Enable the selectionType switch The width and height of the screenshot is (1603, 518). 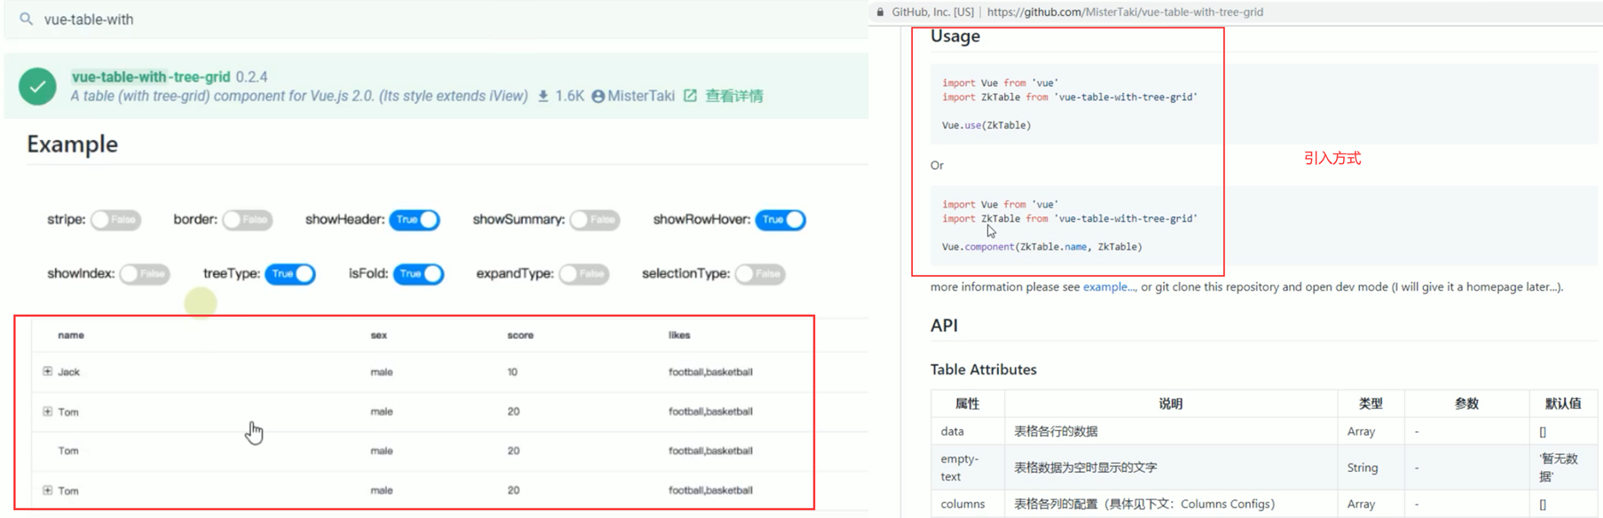click(x=760, y=274)
